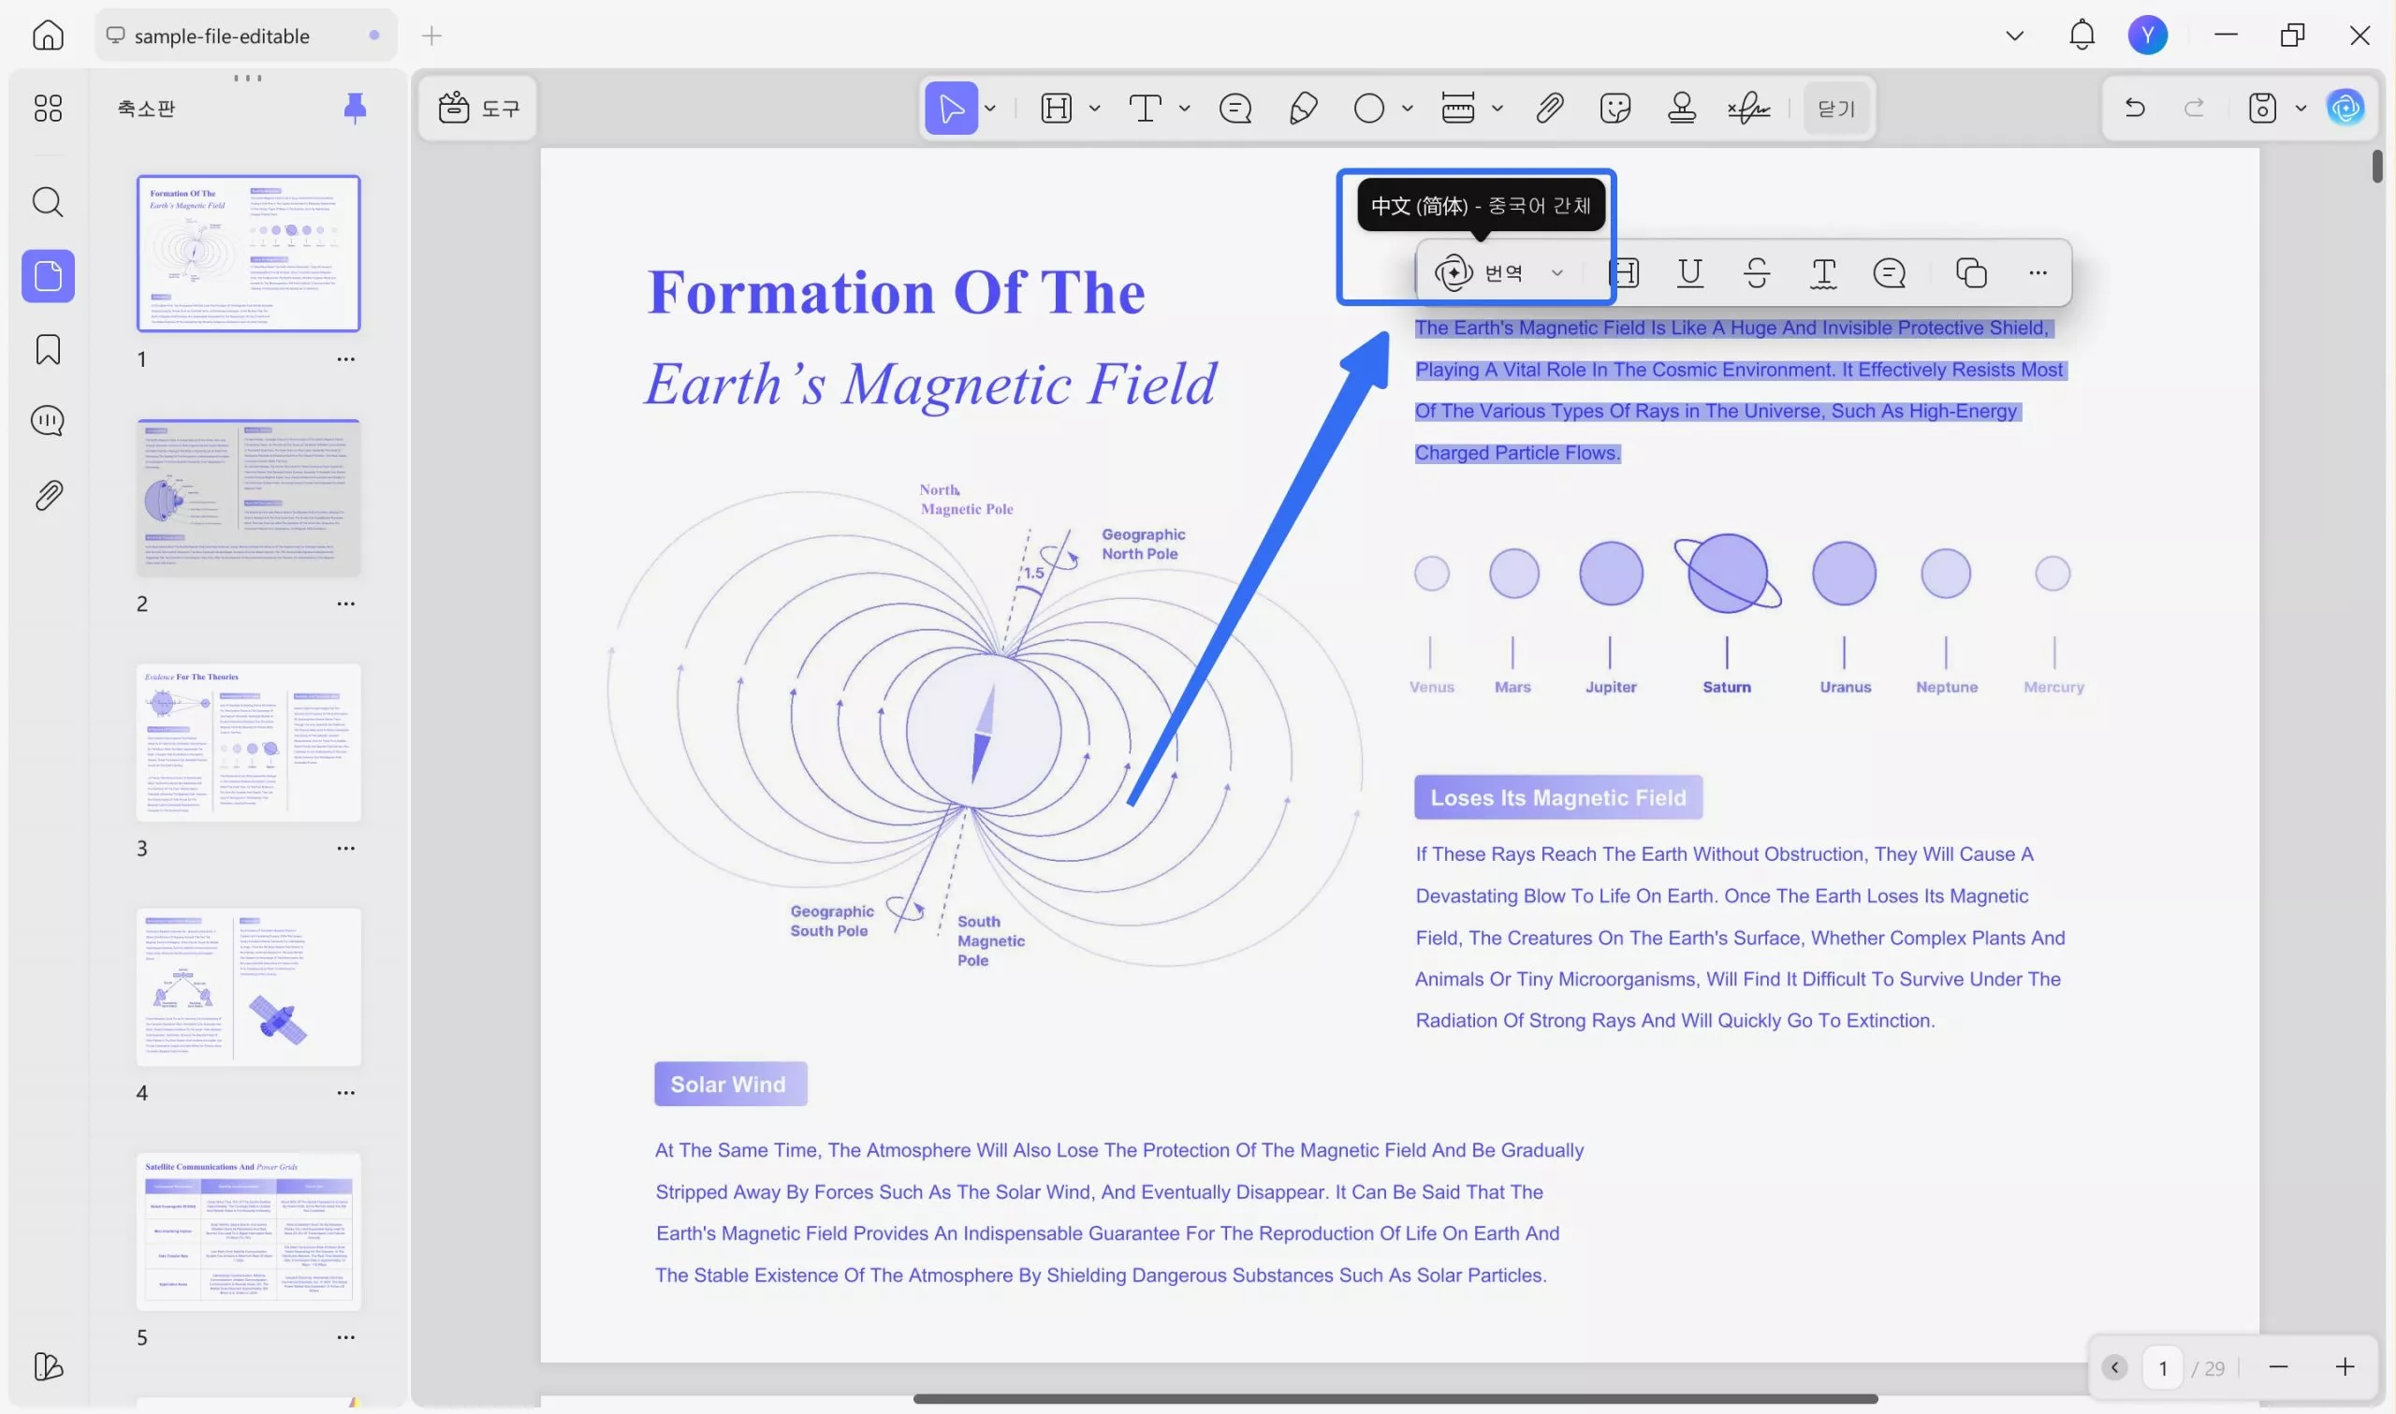
Task: Select the page thumbnails panel icon
Action: 48,276
